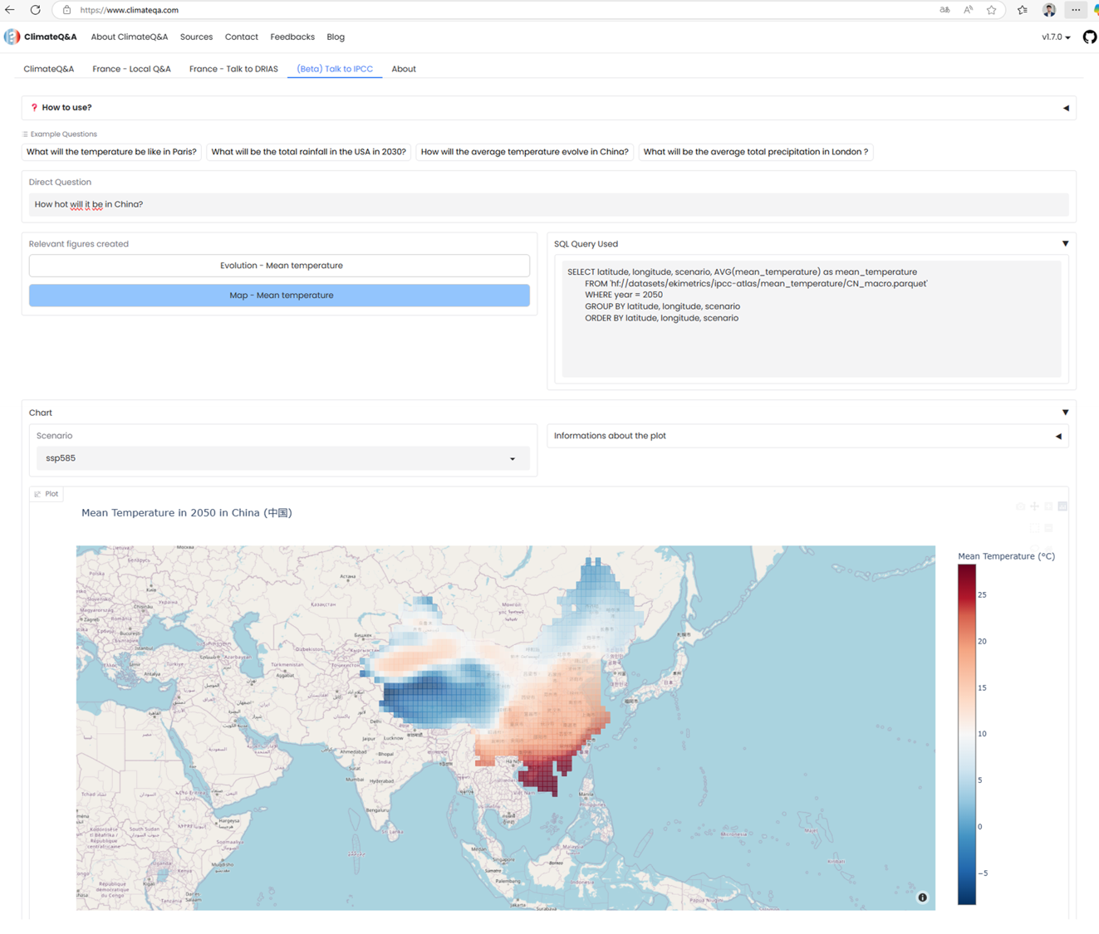Click the plot title Mean Temperature in 2050 in China

[187, 513]
